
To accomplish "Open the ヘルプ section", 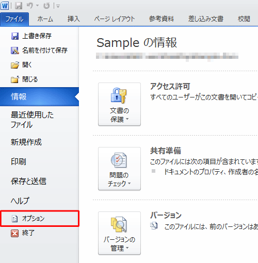I will click(20, 201).
